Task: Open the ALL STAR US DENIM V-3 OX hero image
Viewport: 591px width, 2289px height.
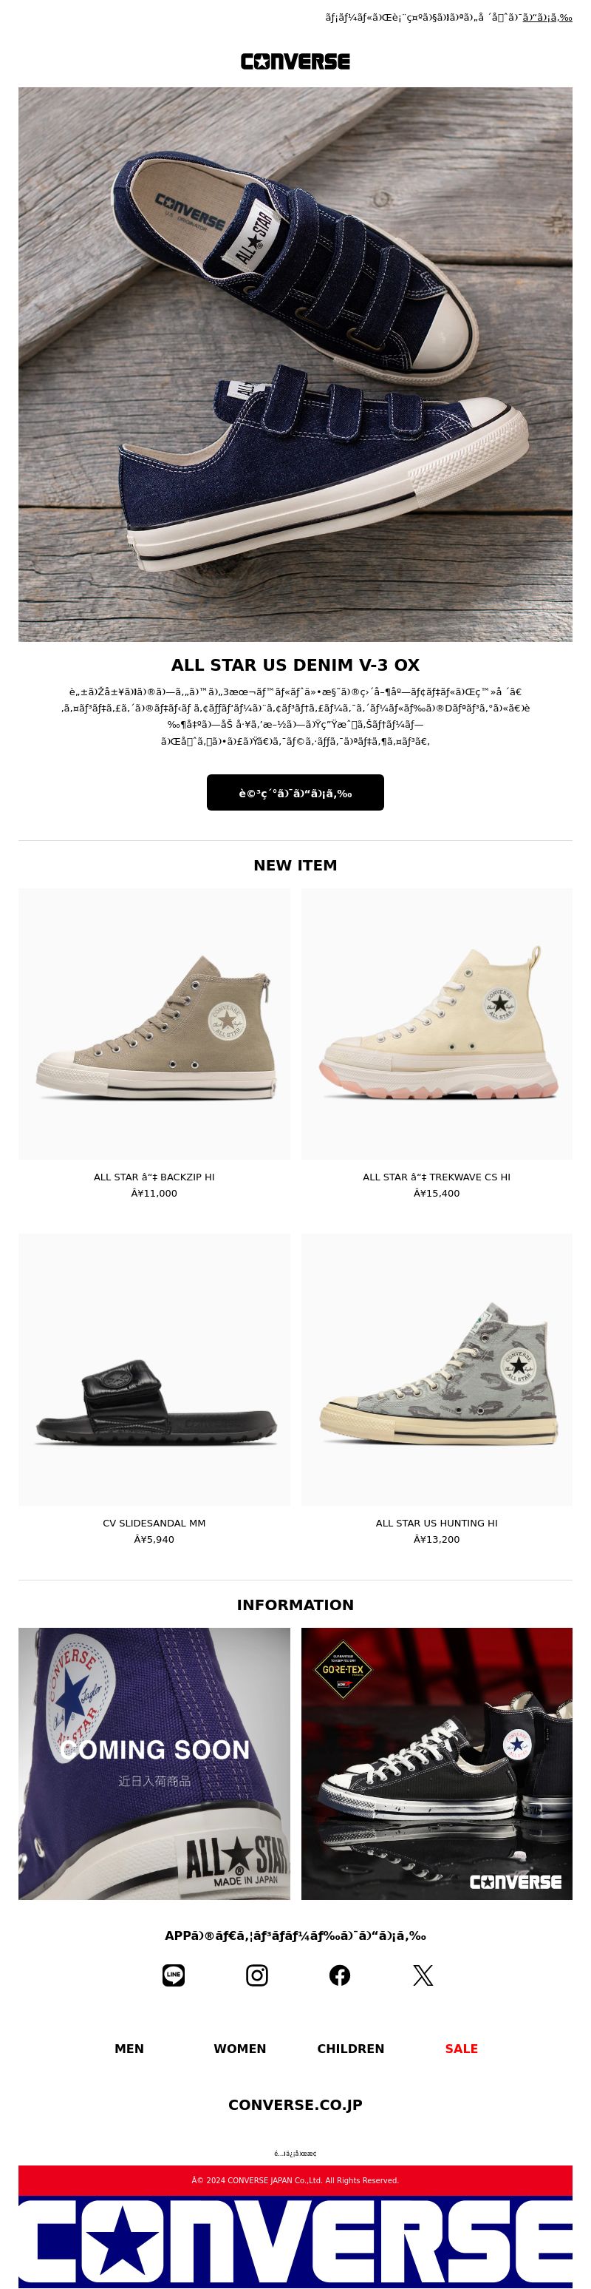Action: 295,365
